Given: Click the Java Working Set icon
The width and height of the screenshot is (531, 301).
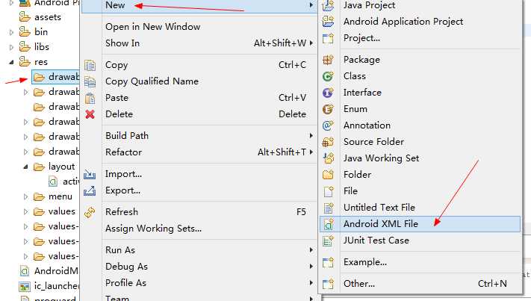Looking at the screenshot, I should [328, 158].
